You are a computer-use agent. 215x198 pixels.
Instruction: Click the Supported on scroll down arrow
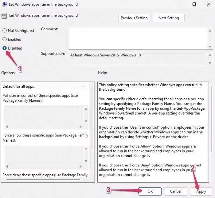[x=210, y=63]
